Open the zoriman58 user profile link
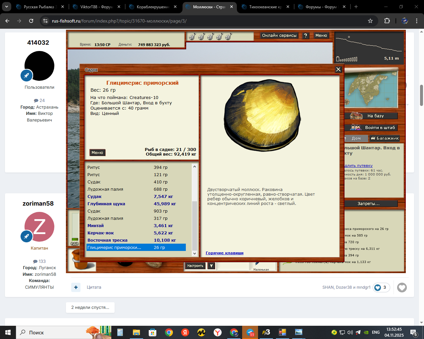 tap(38, 204)
